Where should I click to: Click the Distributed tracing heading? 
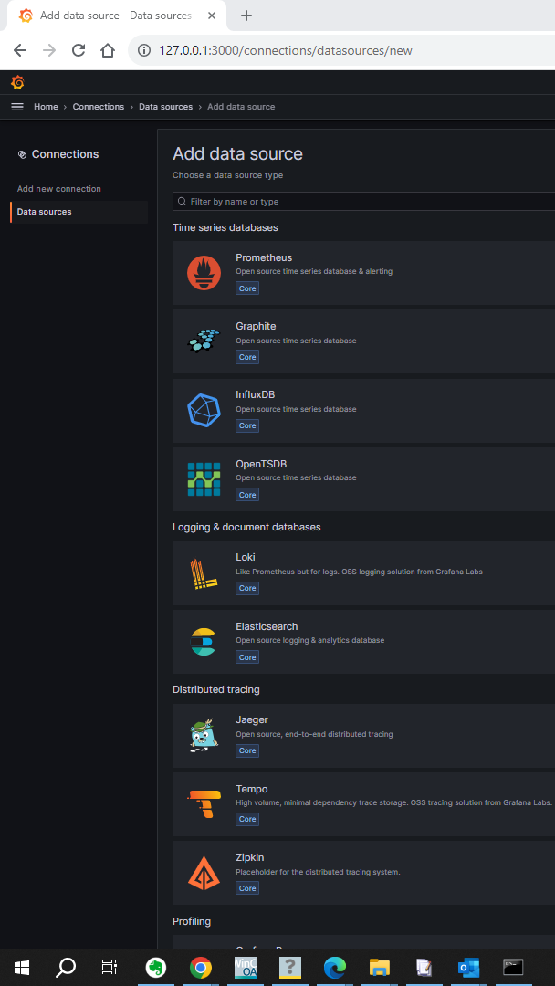216,689
